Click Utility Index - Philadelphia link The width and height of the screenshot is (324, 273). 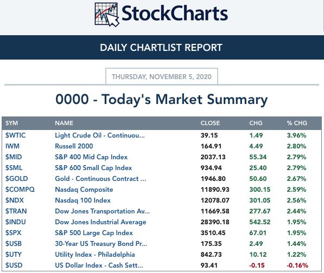pos(95,255)
